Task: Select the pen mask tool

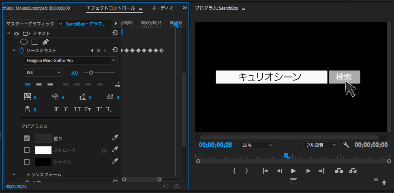Action: 45,42
